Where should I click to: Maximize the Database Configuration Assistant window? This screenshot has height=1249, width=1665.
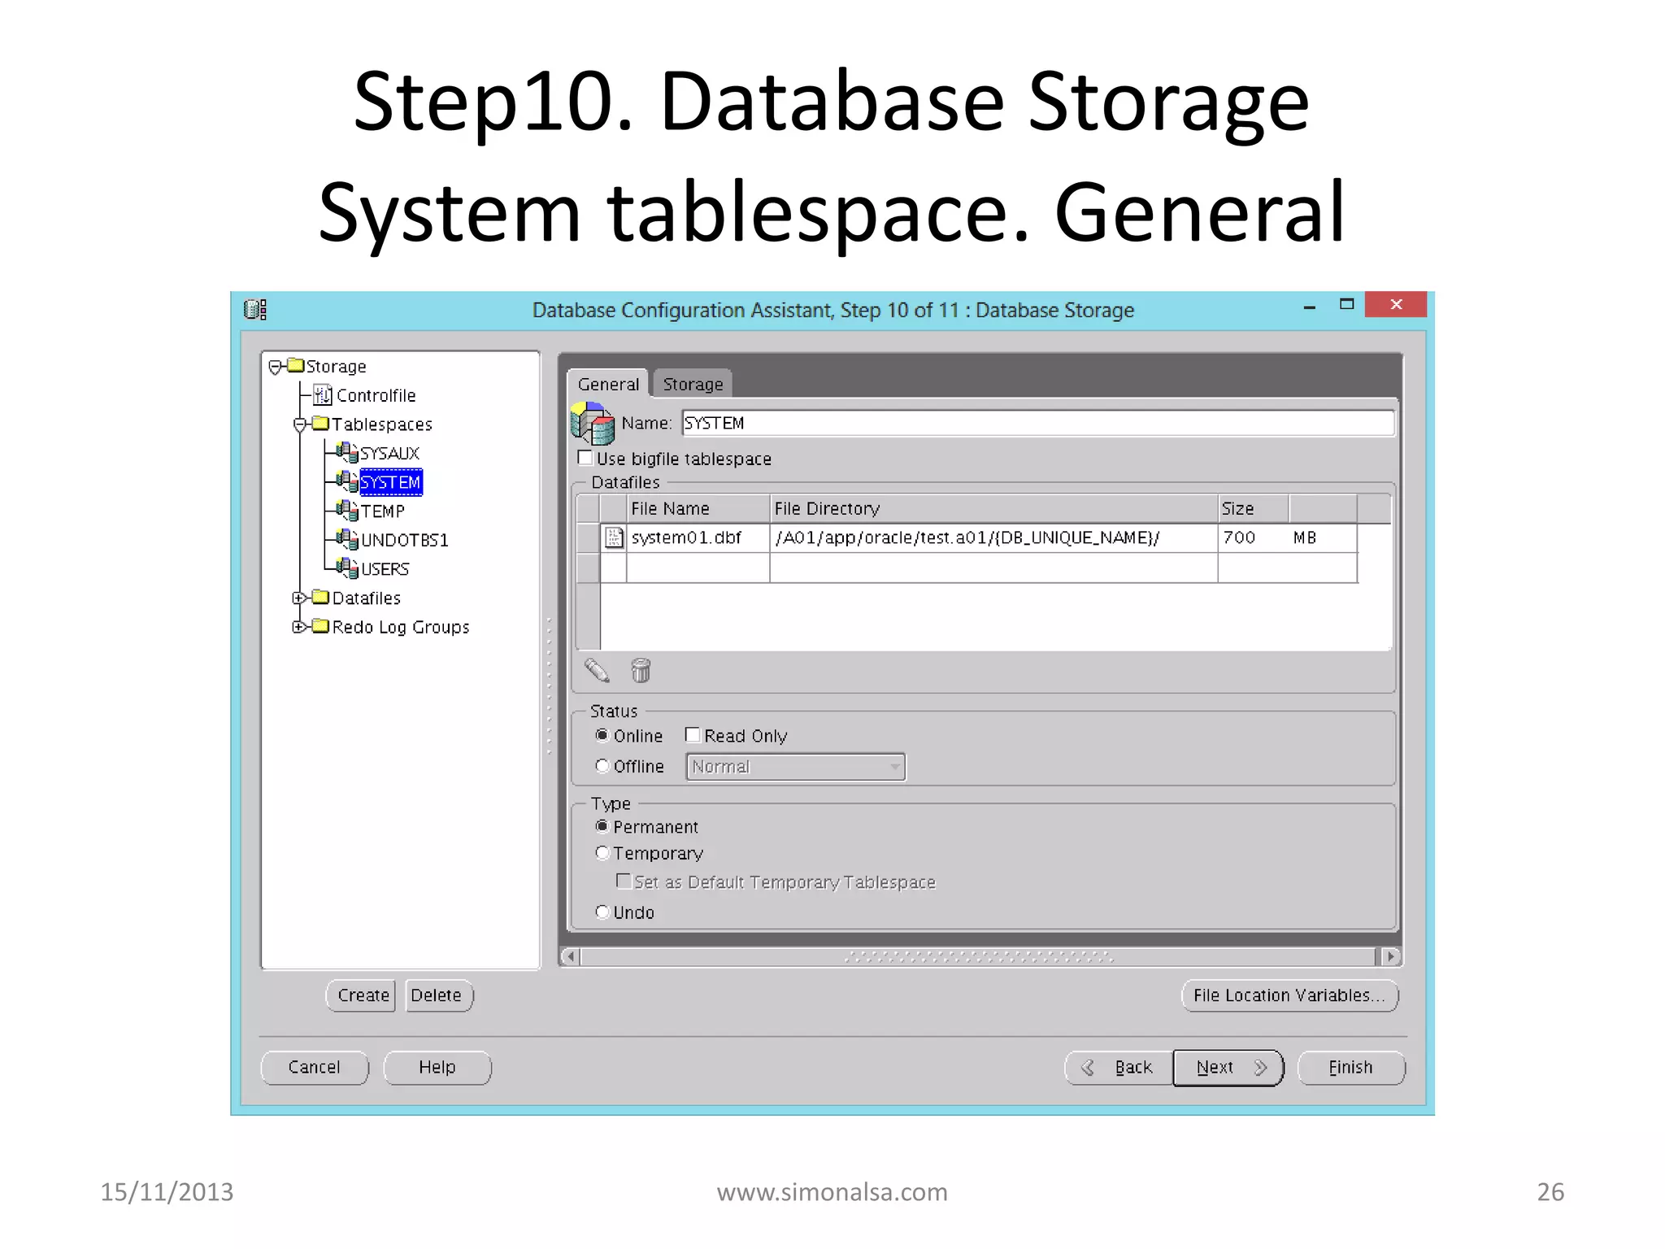pos(1346,305)
